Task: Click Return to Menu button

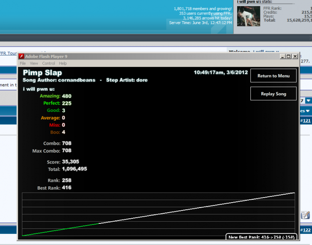Action: point(273,76)
